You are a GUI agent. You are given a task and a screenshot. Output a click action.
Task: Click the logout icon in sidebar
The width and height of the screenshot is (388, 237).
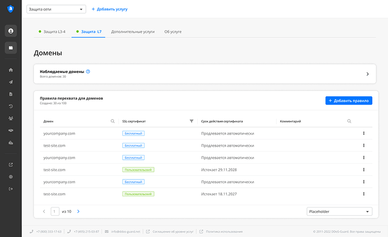[x=11, y=189]
